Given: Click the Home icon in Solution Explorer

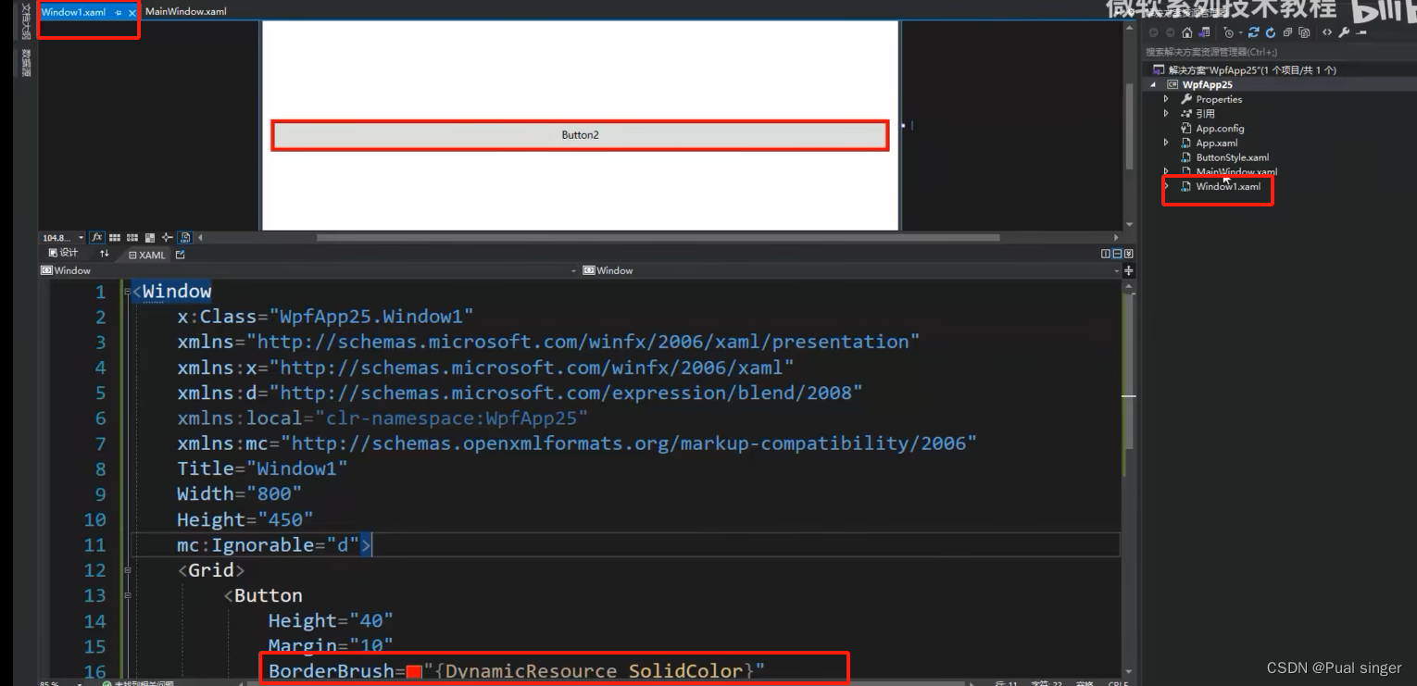Looking at the screenshot, I should [1187, 32].
